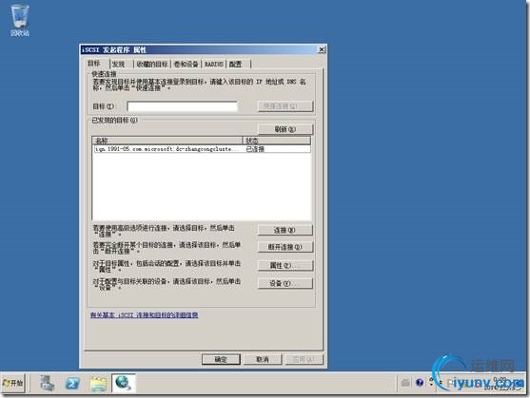The width and height of the screenshot is (530, 398).
Task: Open target 属性 properties button
Action: click(285, 265)
